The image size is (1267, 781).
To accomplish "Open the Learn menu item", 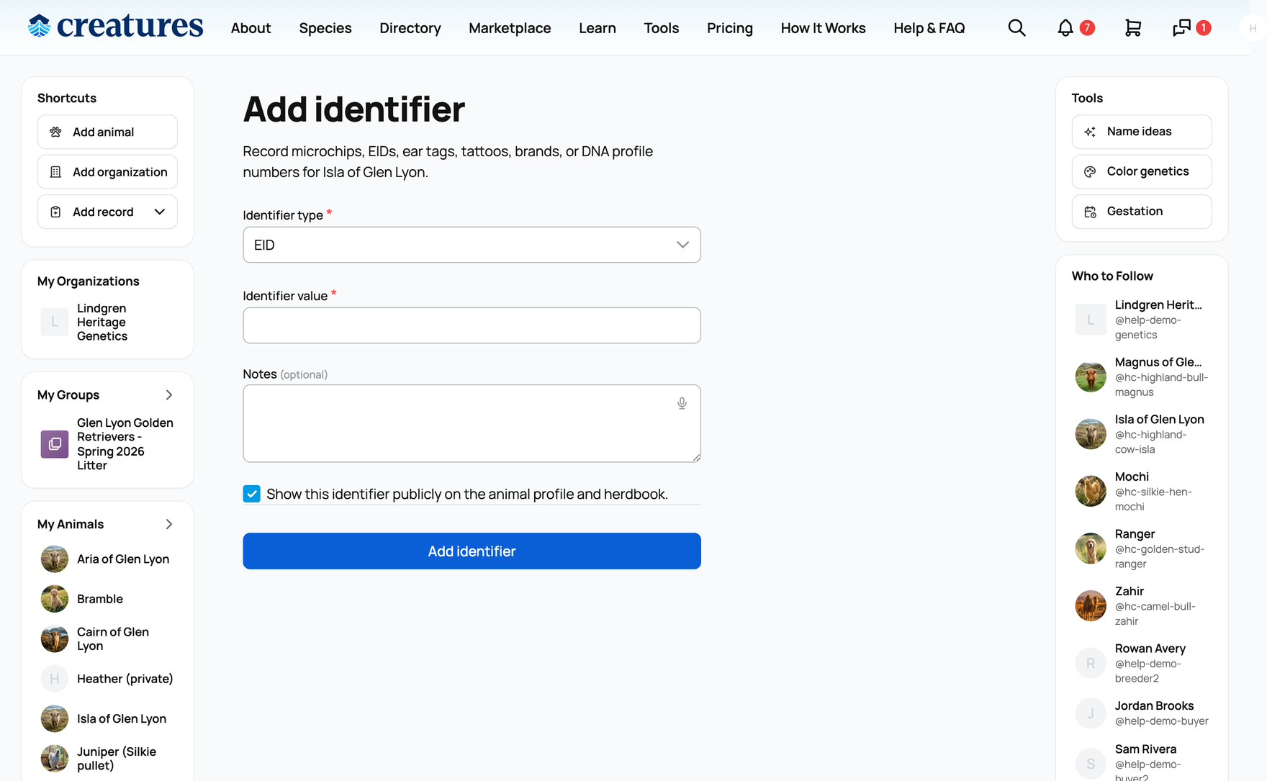I will tap(598, 28).
